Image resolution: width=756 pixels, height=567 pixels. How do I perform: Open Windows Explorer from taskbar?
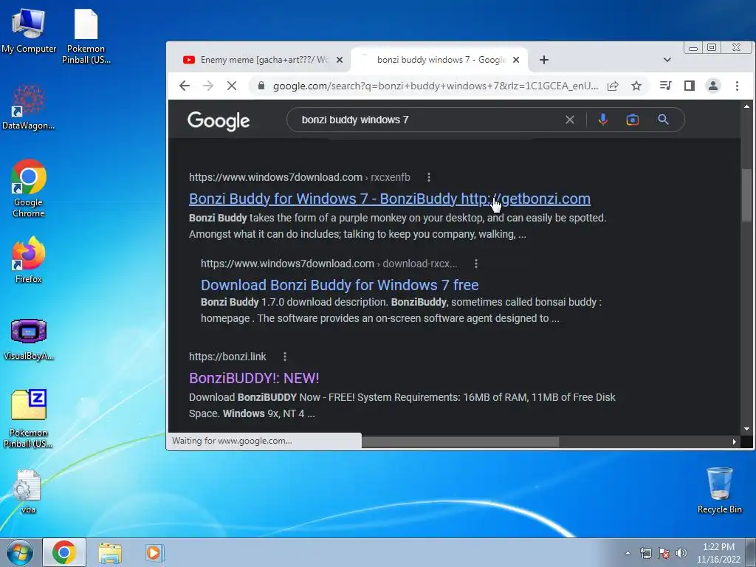(x=110, y=552)
